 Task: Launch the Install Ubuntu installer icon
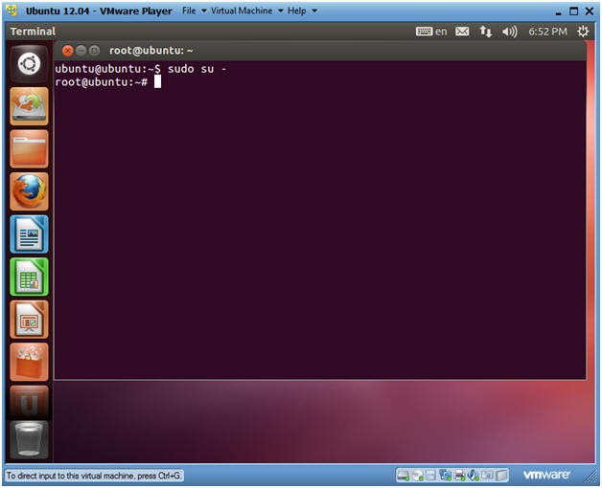pos(29,106)
